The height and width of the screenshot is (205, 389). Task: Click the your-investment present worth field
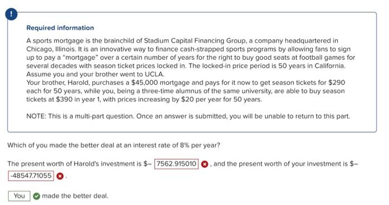(31, 176)
